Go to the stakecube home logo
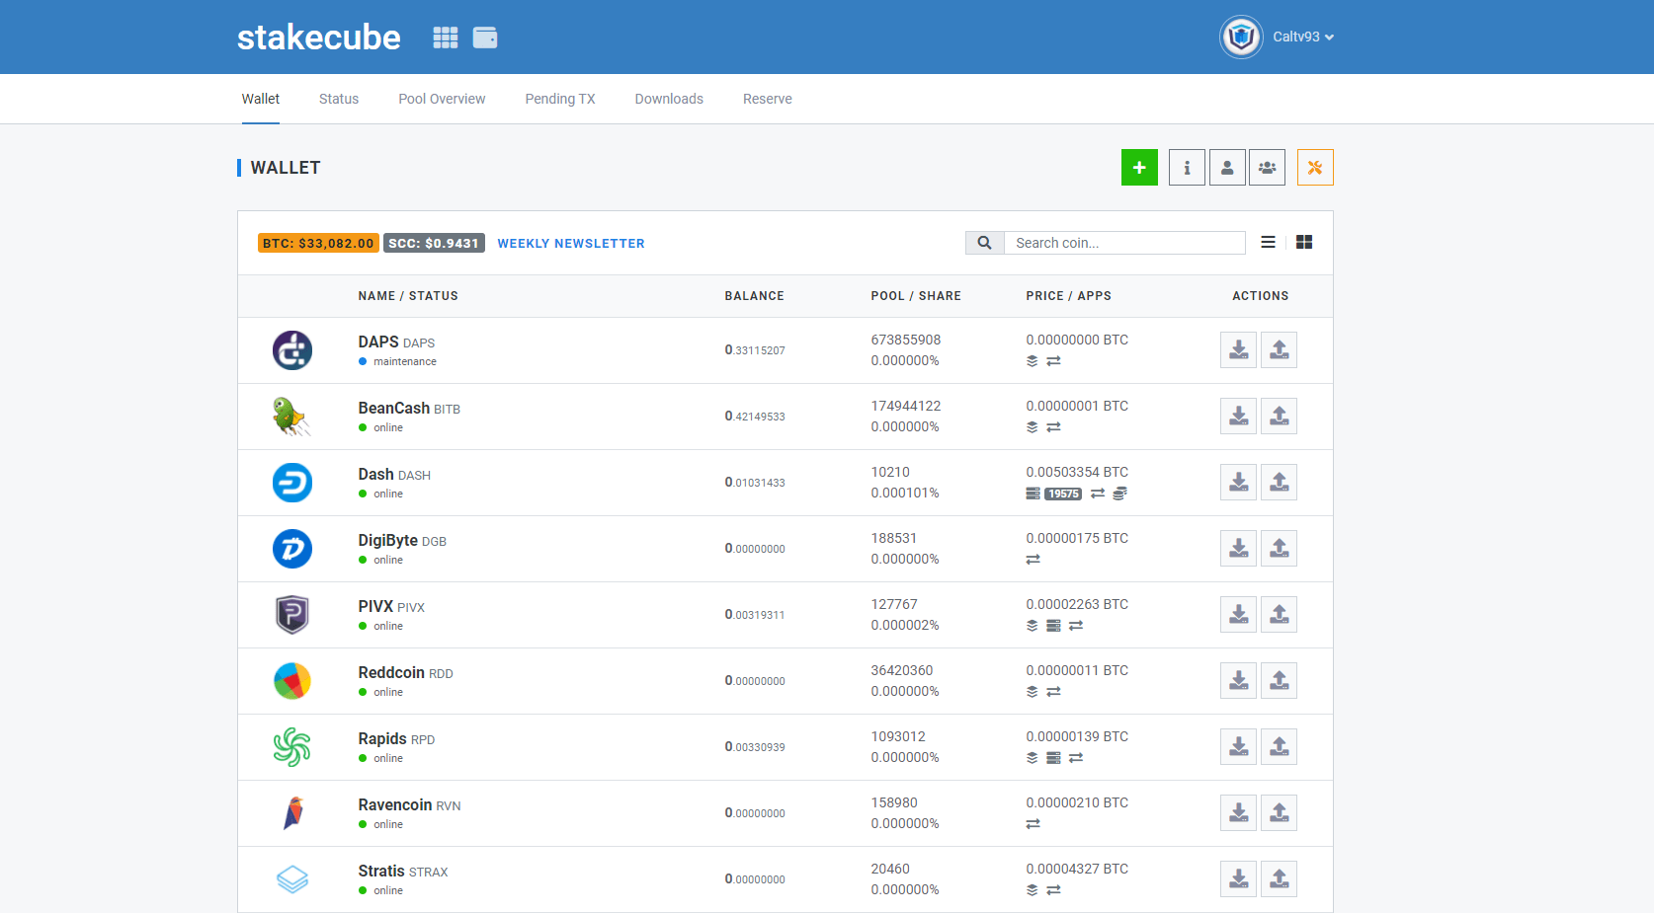The image size is (1654, 913). click(318, 37)
